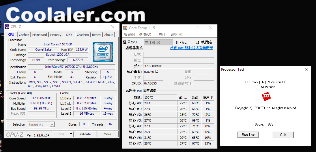Click the Core Voltage value 1.272 V

[78, 60]
